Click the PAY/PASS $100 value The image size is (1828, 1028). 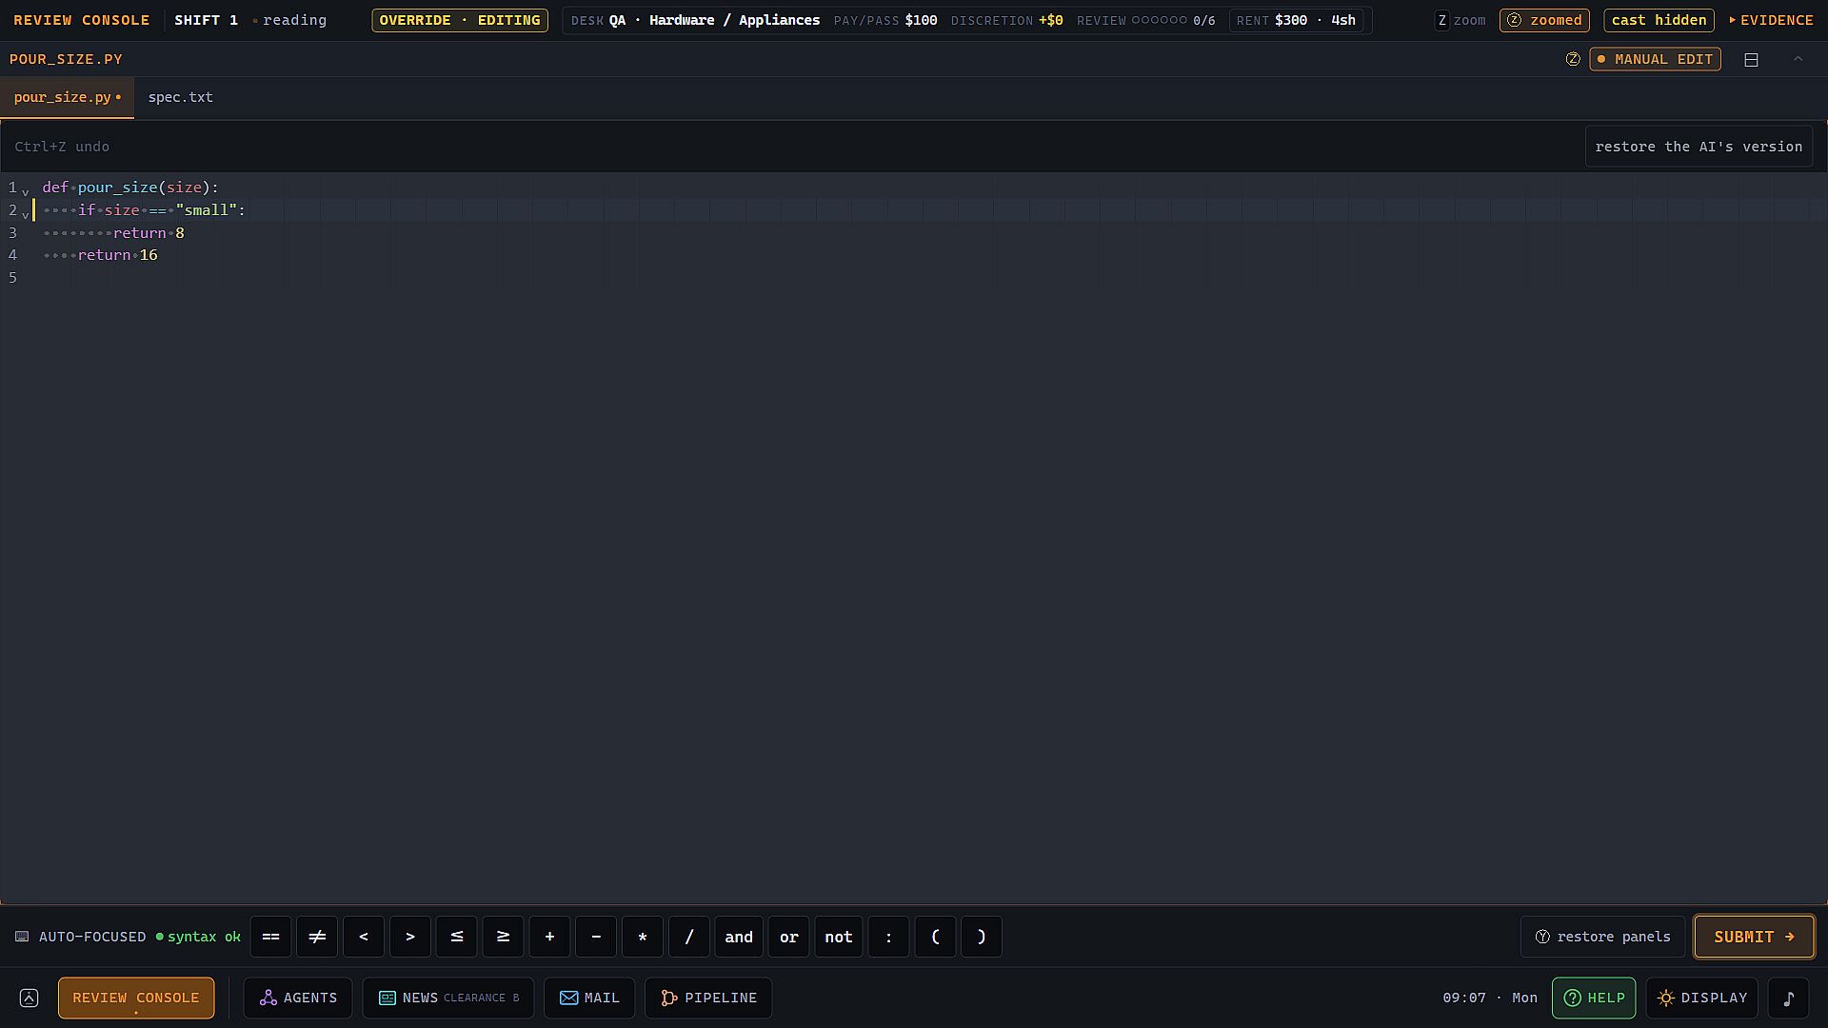885,20
